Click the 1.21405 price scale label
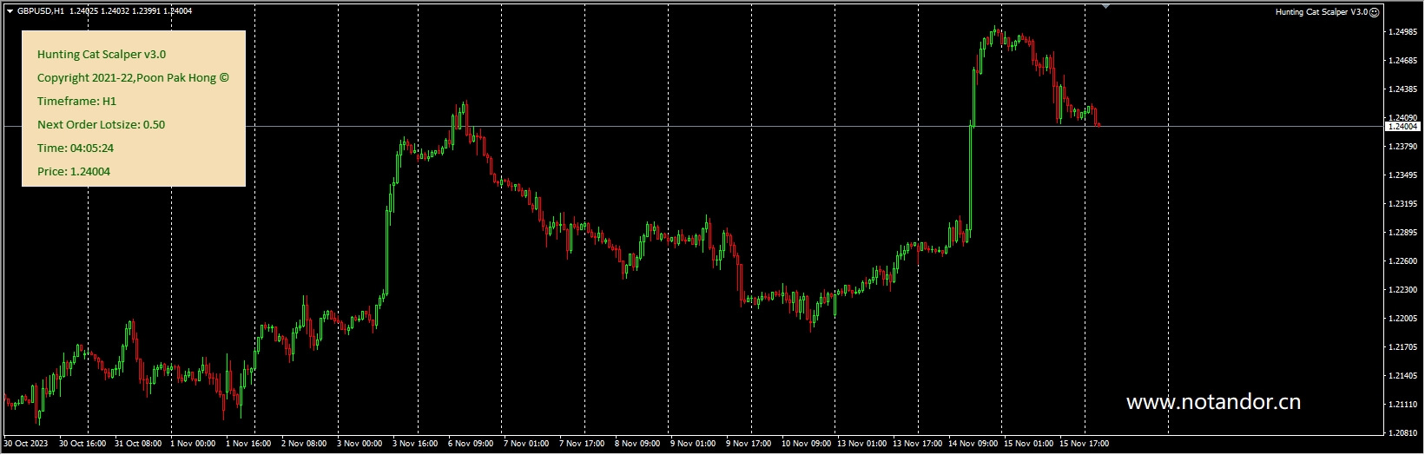Image resolution: width=1425 pixels, height=455 pixels. tap(1402, 376)
